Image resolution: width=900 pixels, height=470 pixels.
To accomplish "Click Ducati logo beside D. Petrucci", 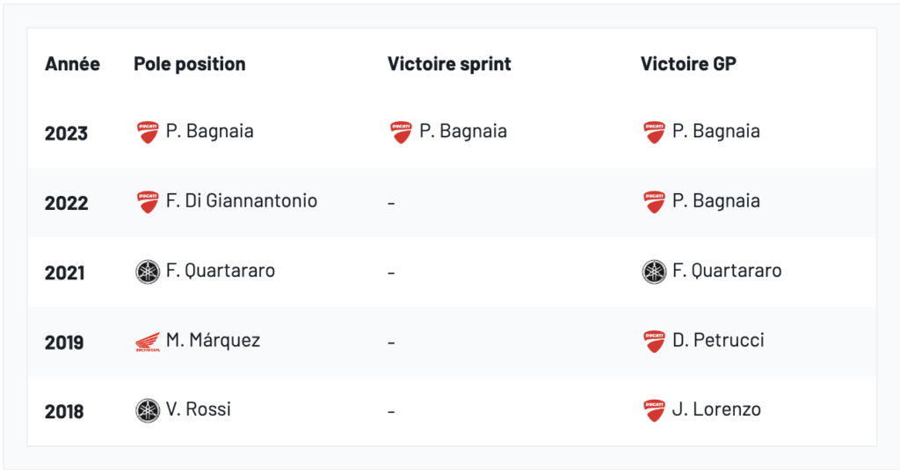I will (x=654, y=341).
